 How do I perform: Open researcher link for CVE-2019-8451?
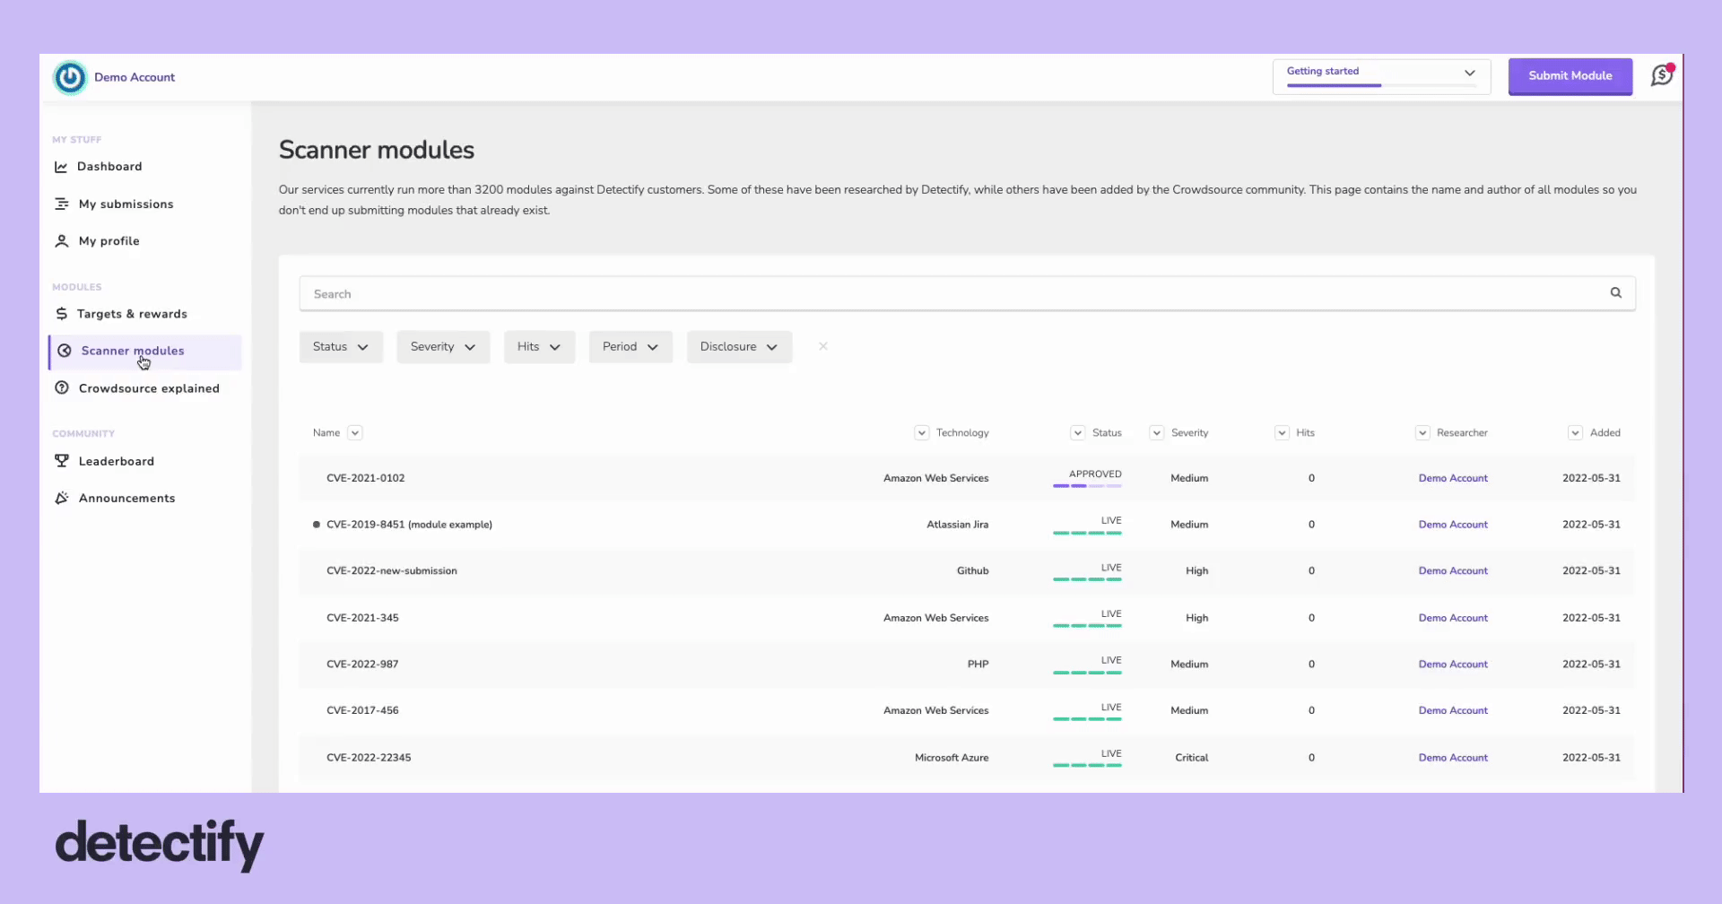[x=1453, y=525]
